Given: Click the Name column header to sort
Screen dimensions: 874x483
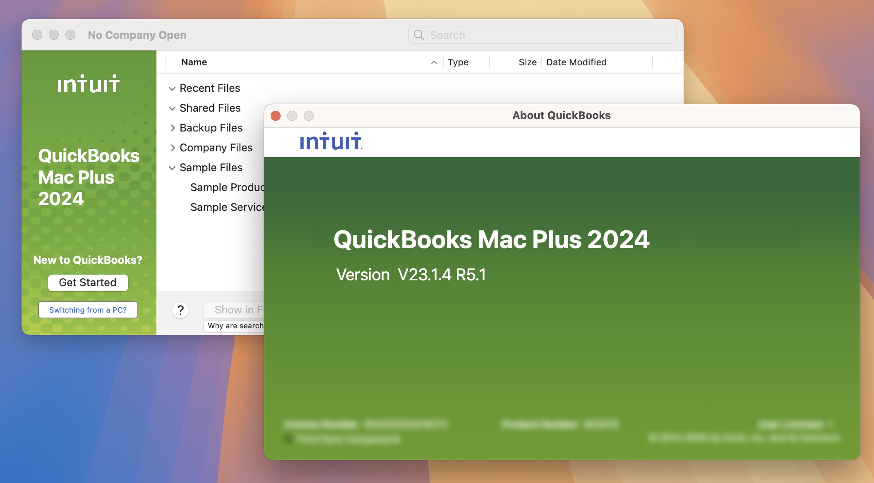Looking at the screenshot, I should (193, 62).
